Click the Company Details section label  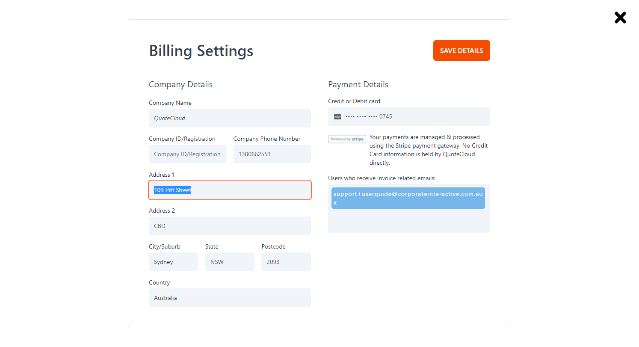point(180,84)
